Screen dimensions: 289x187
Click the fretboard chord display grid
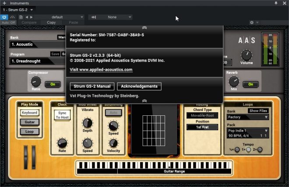(x=154, y=131)
